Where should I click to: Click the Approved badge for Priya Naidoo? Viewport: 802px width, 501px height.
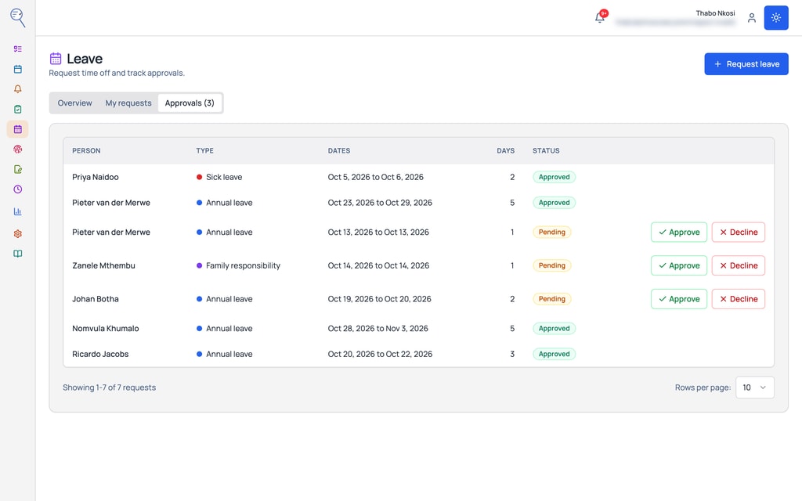coord(554,177)
